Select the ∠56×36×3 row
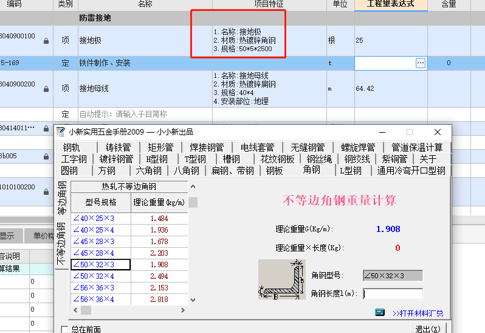The height and width of the screenshot is (333, 485). [129, 288]
